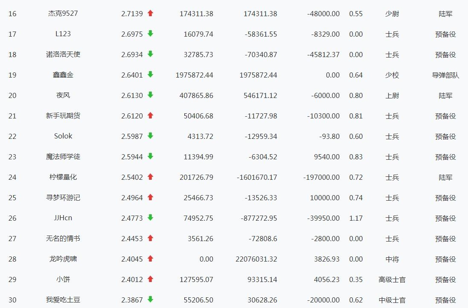
Task: Click the green down arrow beside L123
Action: coord(150,34)
